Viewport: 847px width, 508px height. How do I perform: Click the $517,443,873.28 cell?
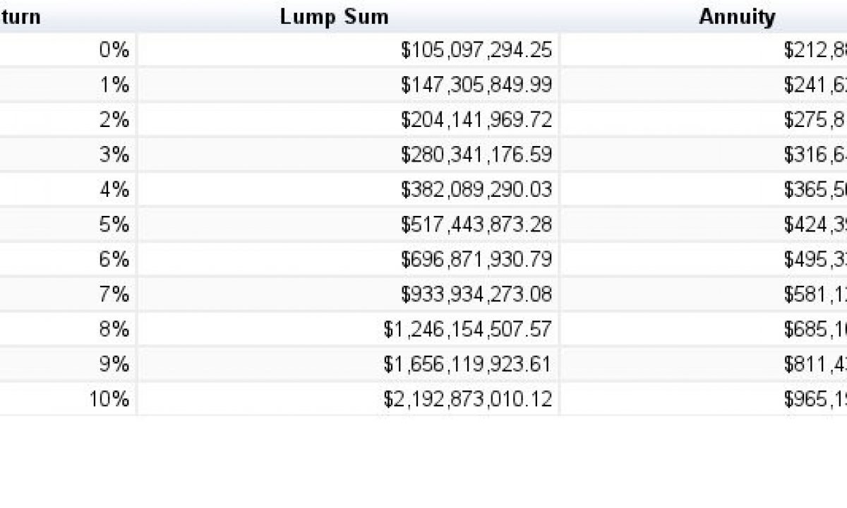coord(476,224)
